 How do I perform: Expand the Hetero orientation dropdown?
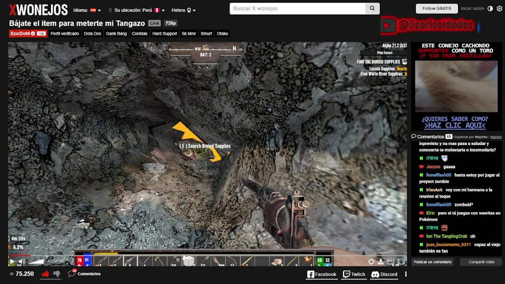pos(184,10)
